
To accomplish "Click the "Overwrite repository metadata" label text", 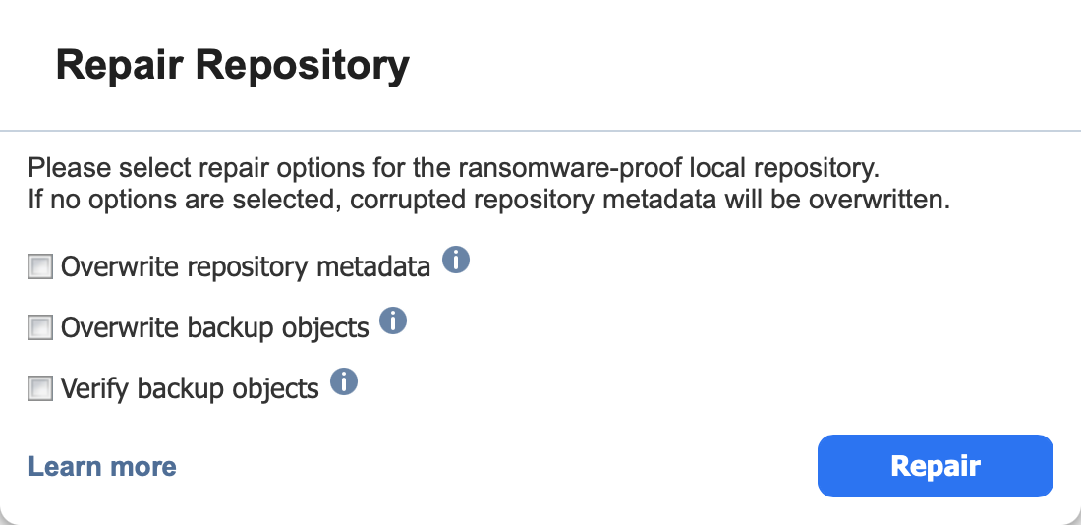I will (x=246, y=266).
